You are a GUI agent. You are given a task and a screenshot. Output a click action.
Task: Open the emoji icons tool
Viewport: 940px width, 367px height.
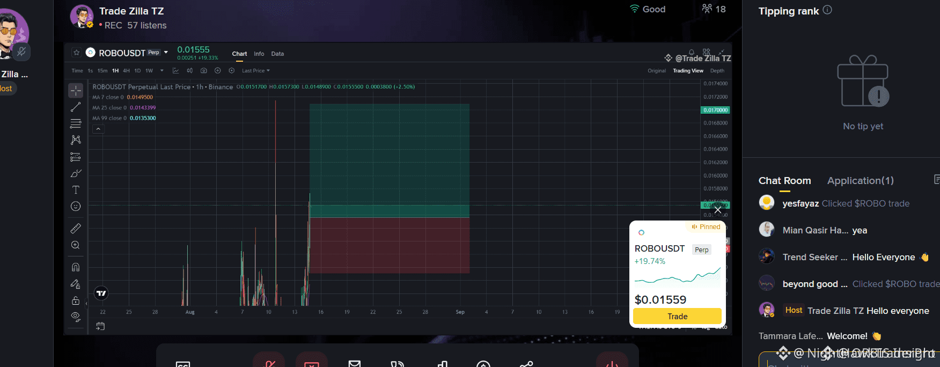76,207
